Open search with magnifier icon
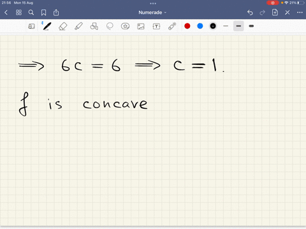 (x=31, y=13)
